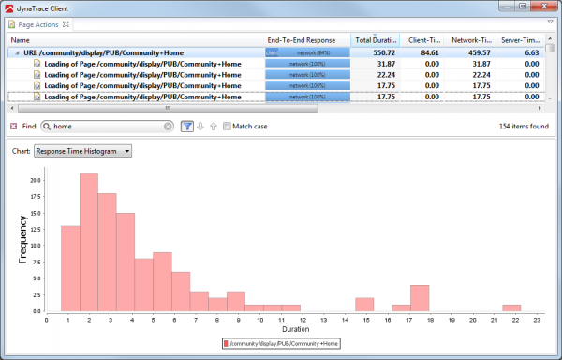Viewport: 562px width, 360px height.
Task: Close the Find bar with red X
Action: (x=14, y=127)
